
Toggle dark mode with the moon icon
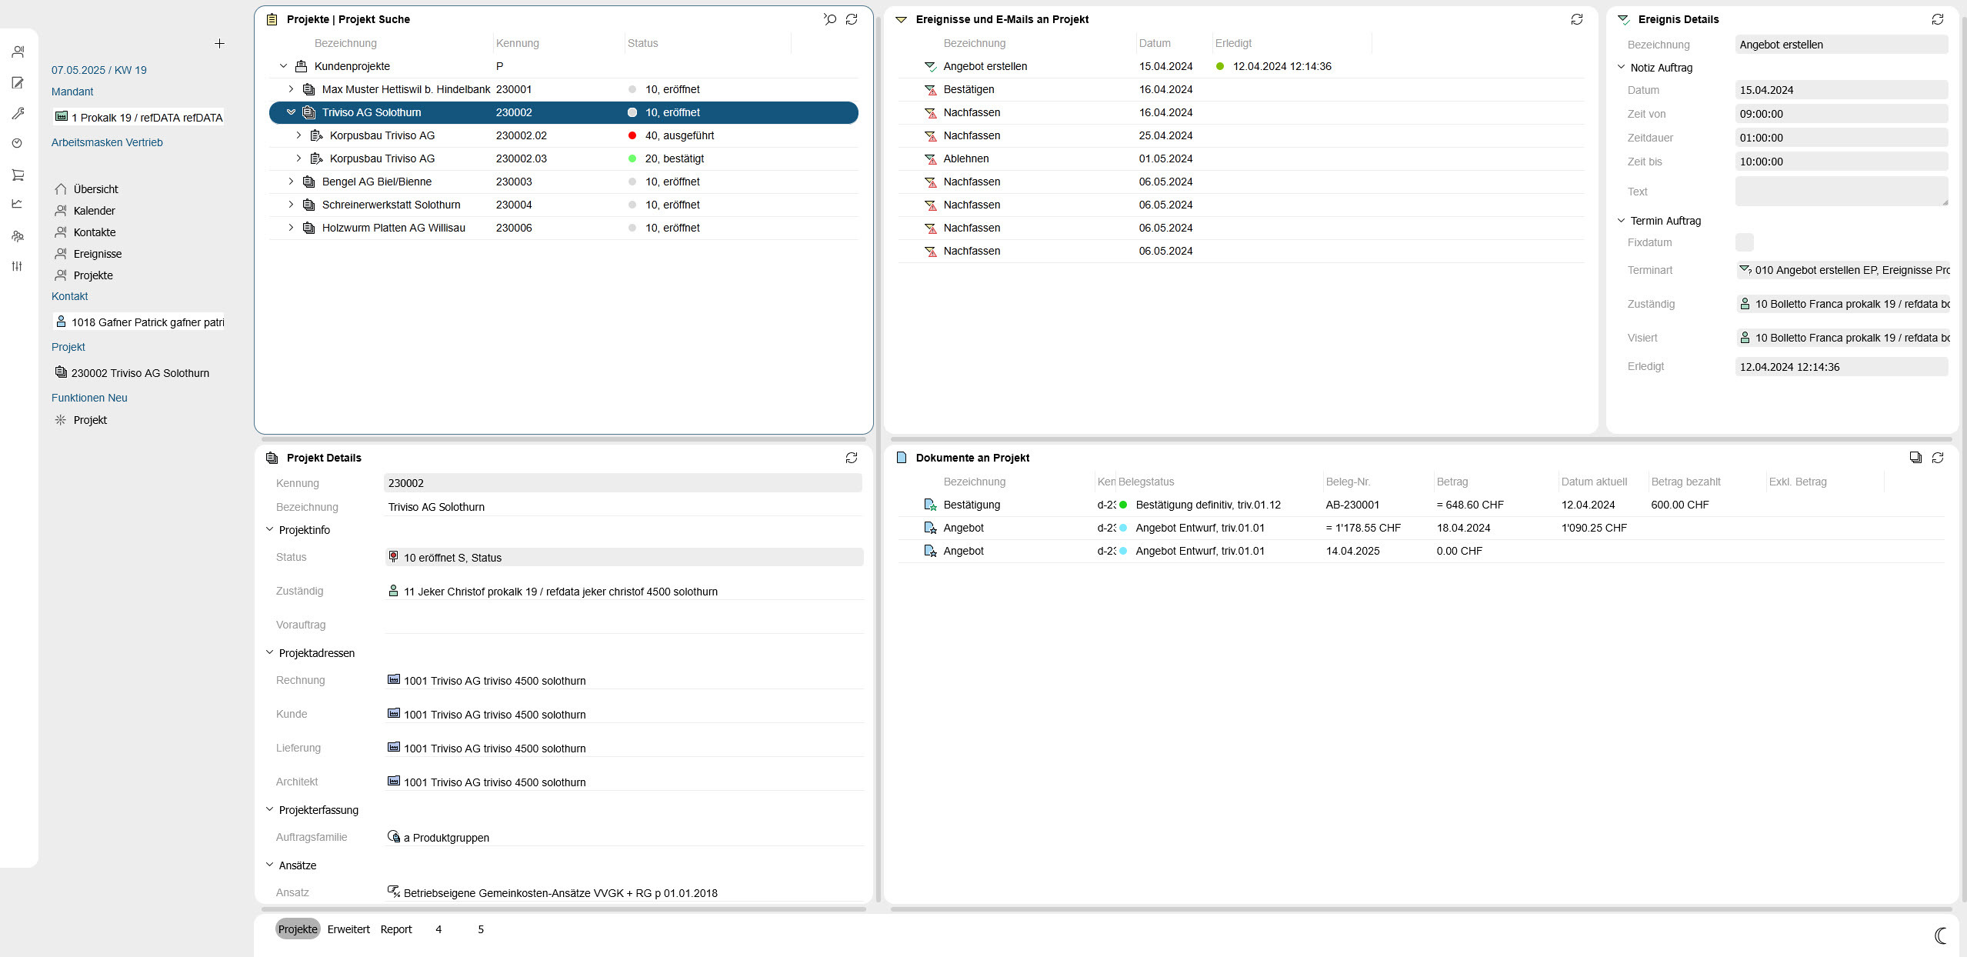(x=1939, y=936)
